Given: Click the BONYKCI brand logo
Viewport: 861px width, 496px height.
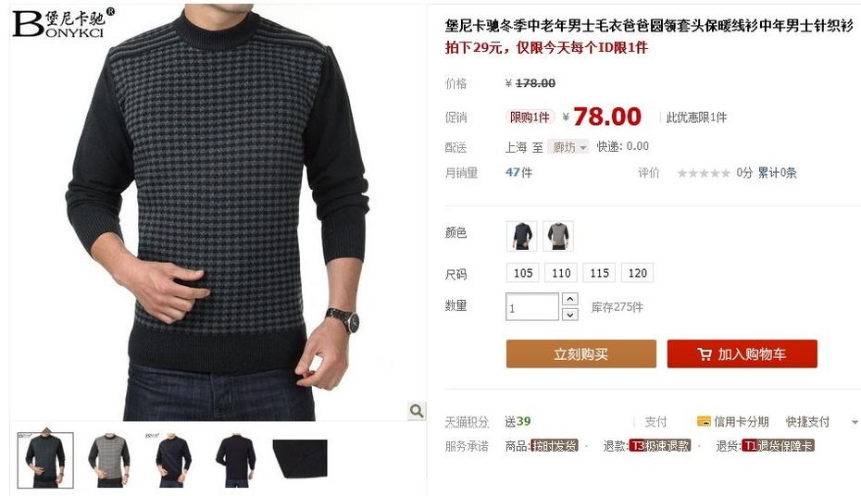Looking at the screenshot, I should 63,23.
